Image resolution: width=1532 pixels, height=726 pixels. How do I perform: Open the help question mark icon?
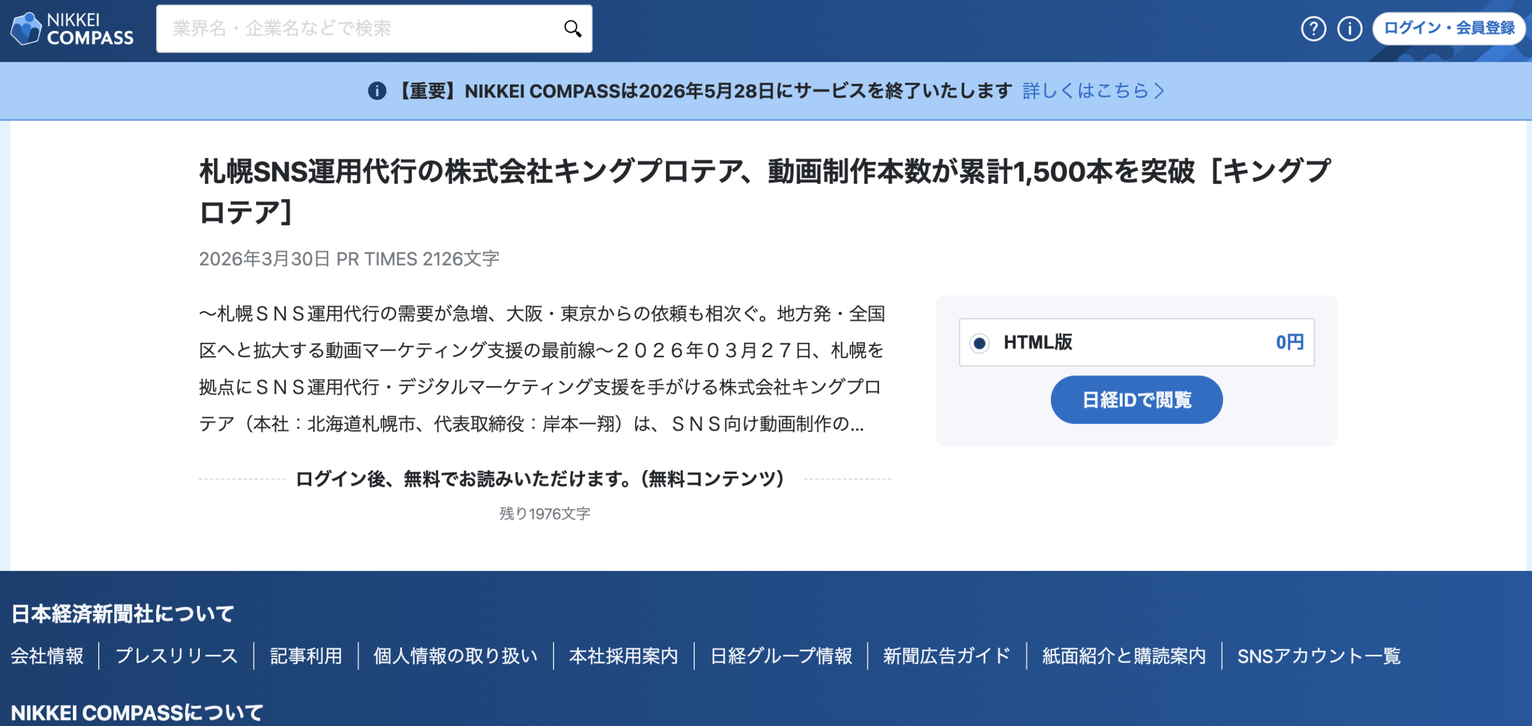(1313, 29)
